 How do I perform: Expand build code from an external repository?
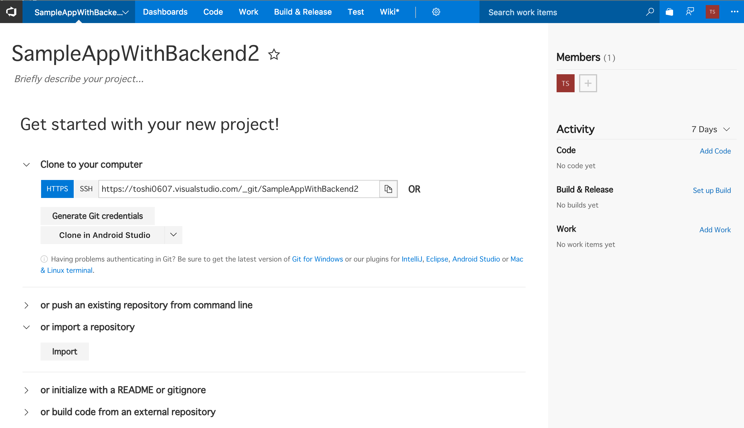tap(26, 413)
